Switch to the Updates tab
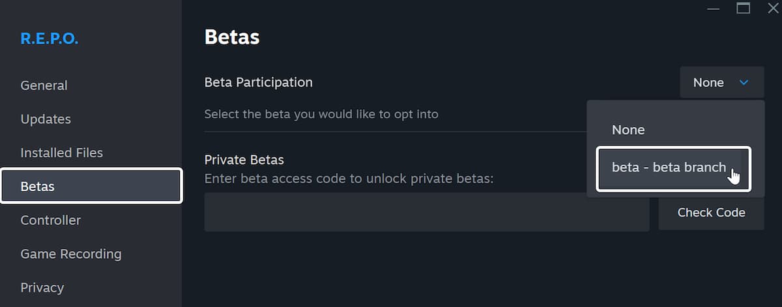Image resolution: width=782 pixels, height=307 pixels. (46, 119)
